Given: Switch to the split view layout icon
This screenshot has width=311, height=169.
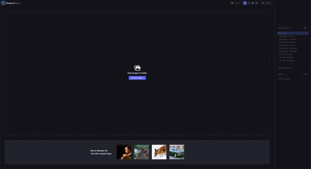Looking at the screenshot, I should pos(249,3).
